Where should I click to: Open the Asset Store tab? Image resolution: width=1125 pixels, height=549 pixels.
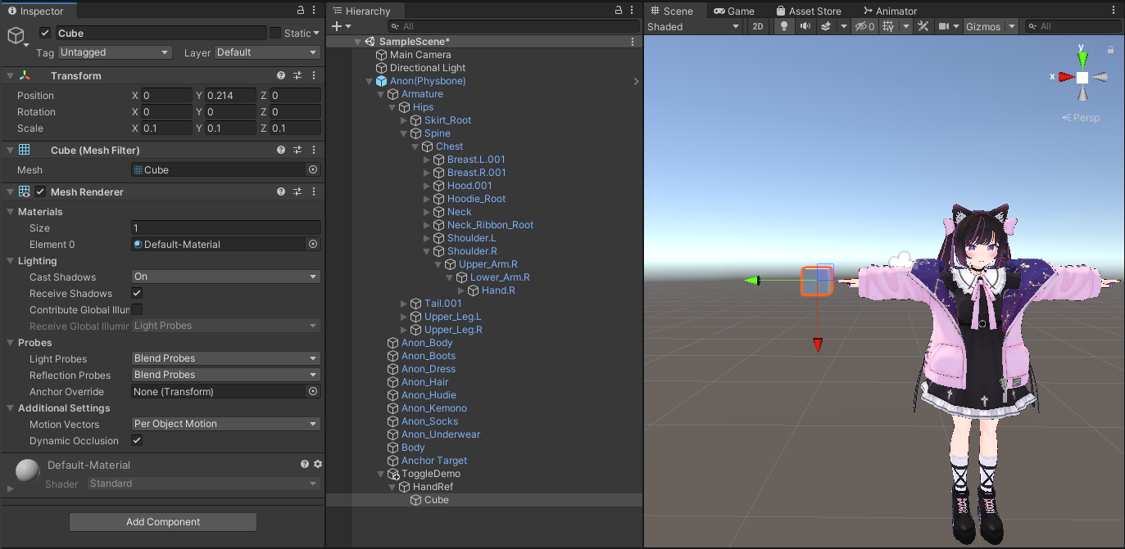[x=808, y=11]
